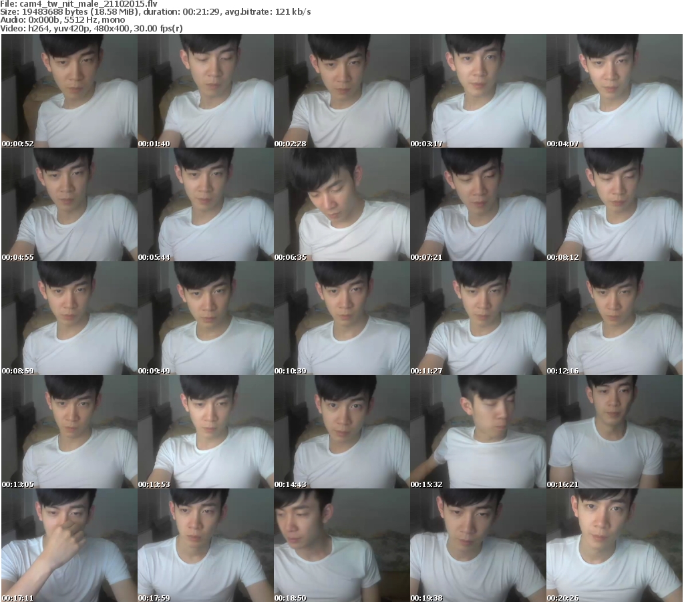Click the 'Audio: 0x000b, 5512 Hz, mono' line

[62, 20]
